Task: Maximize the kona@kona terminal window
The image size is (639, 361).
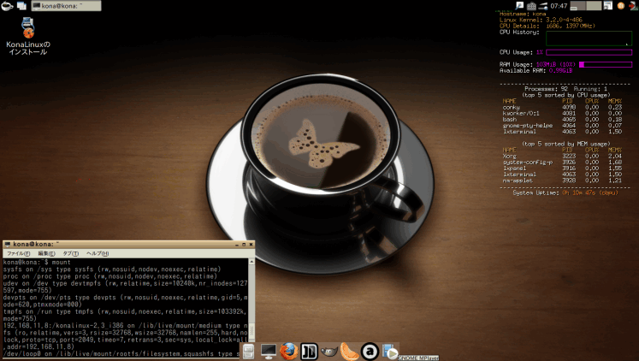Action: (244, 245)
